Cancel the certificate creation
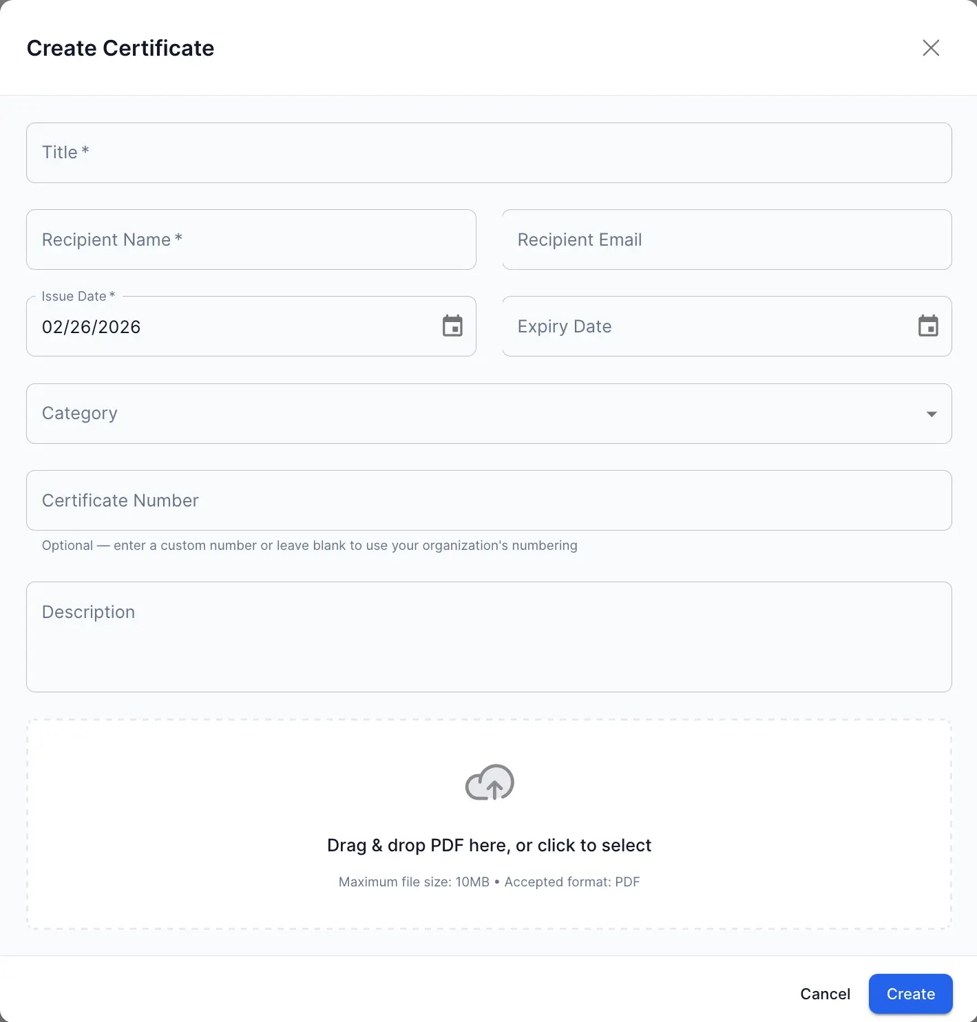The image size is (977, 1022). pos(824,994)
